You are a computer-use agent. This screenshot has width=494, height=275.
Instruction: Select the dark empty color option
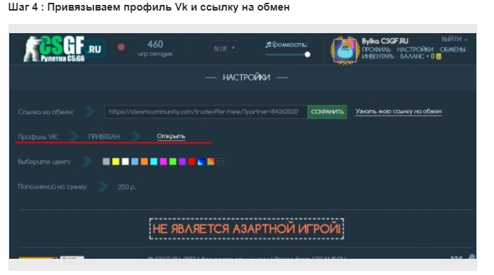(x=220, y=161)
